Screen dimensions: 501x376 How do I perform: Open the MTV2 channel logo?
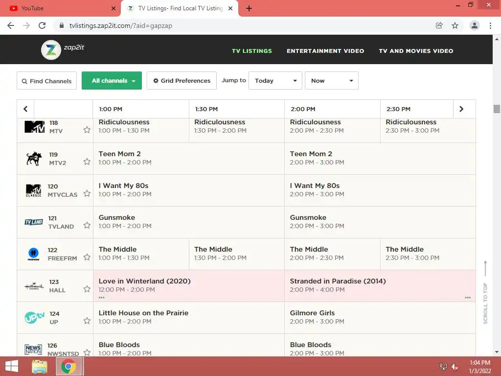34,159
